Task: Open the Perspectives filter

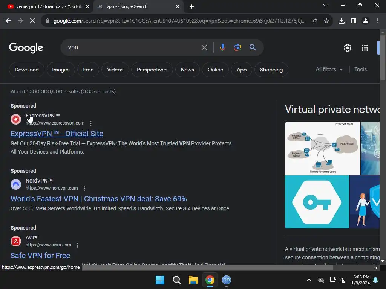Action: coord(152,70)
